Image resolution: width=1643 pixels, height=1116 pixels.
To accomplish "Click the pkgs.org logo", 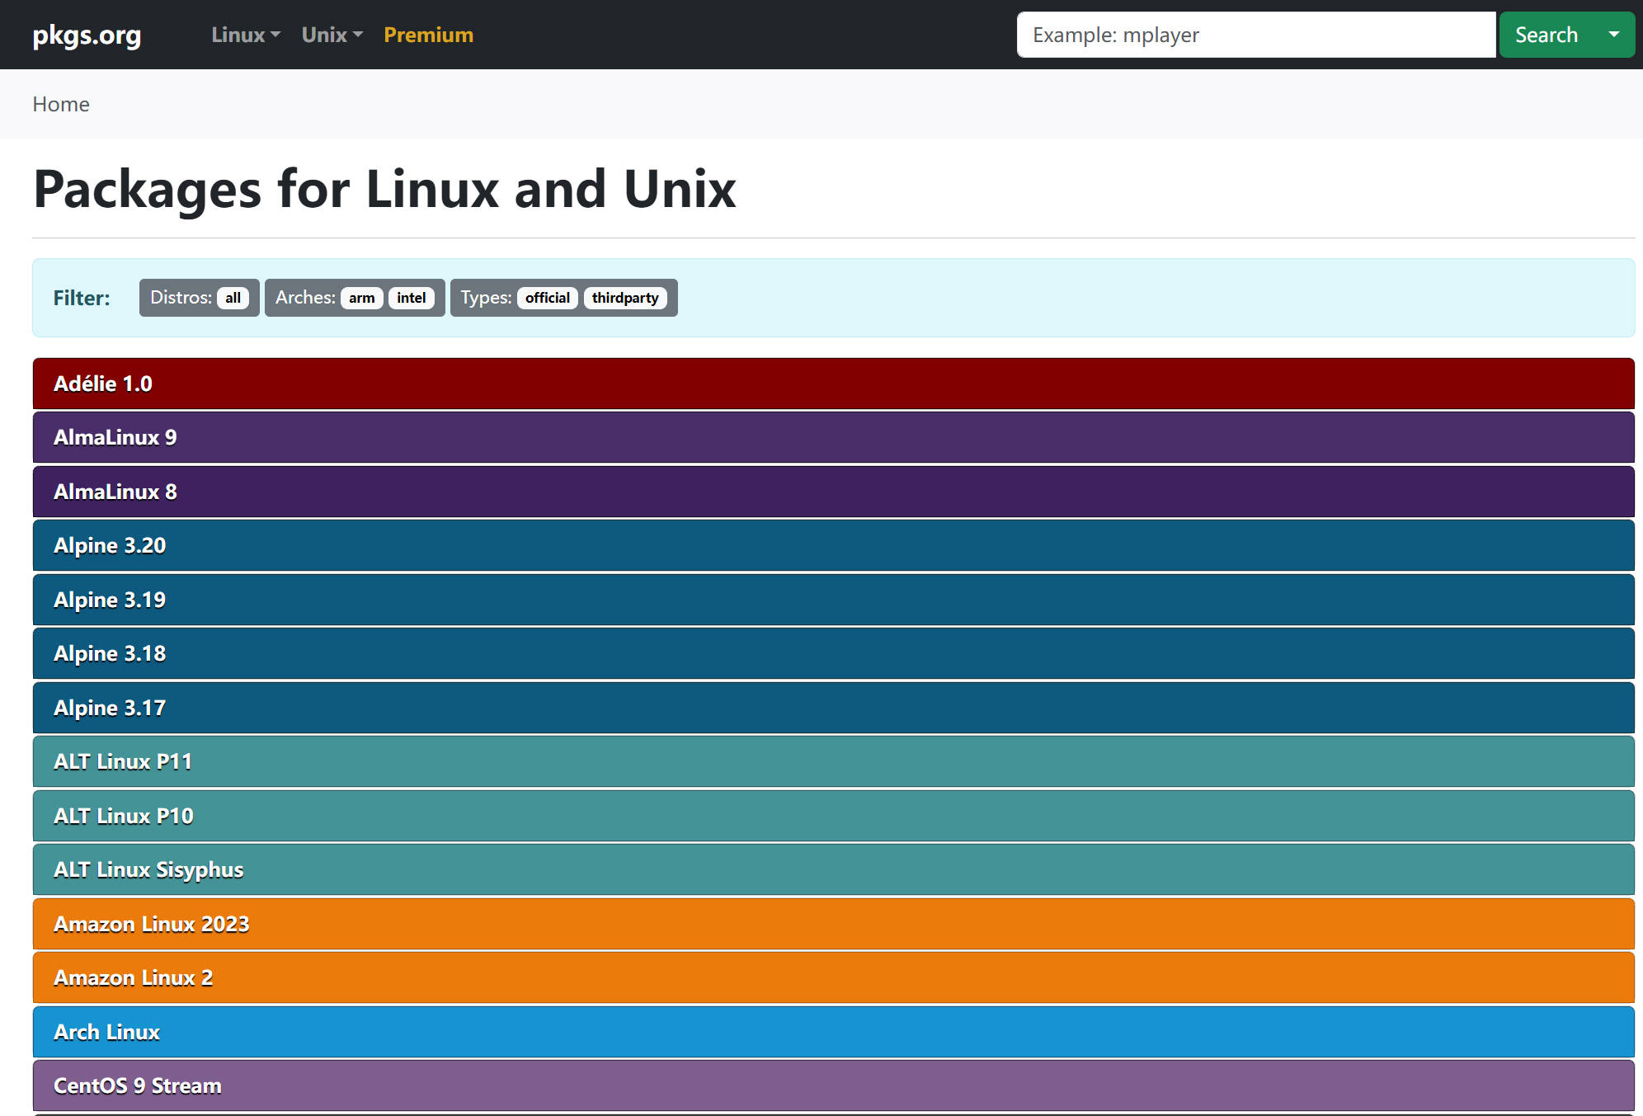I will (x=86, y=35).
